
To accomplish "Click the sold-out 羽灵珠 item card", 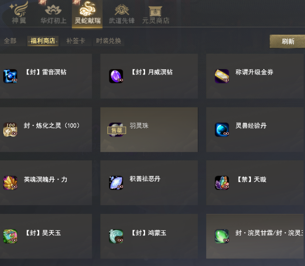I will 149,130.
